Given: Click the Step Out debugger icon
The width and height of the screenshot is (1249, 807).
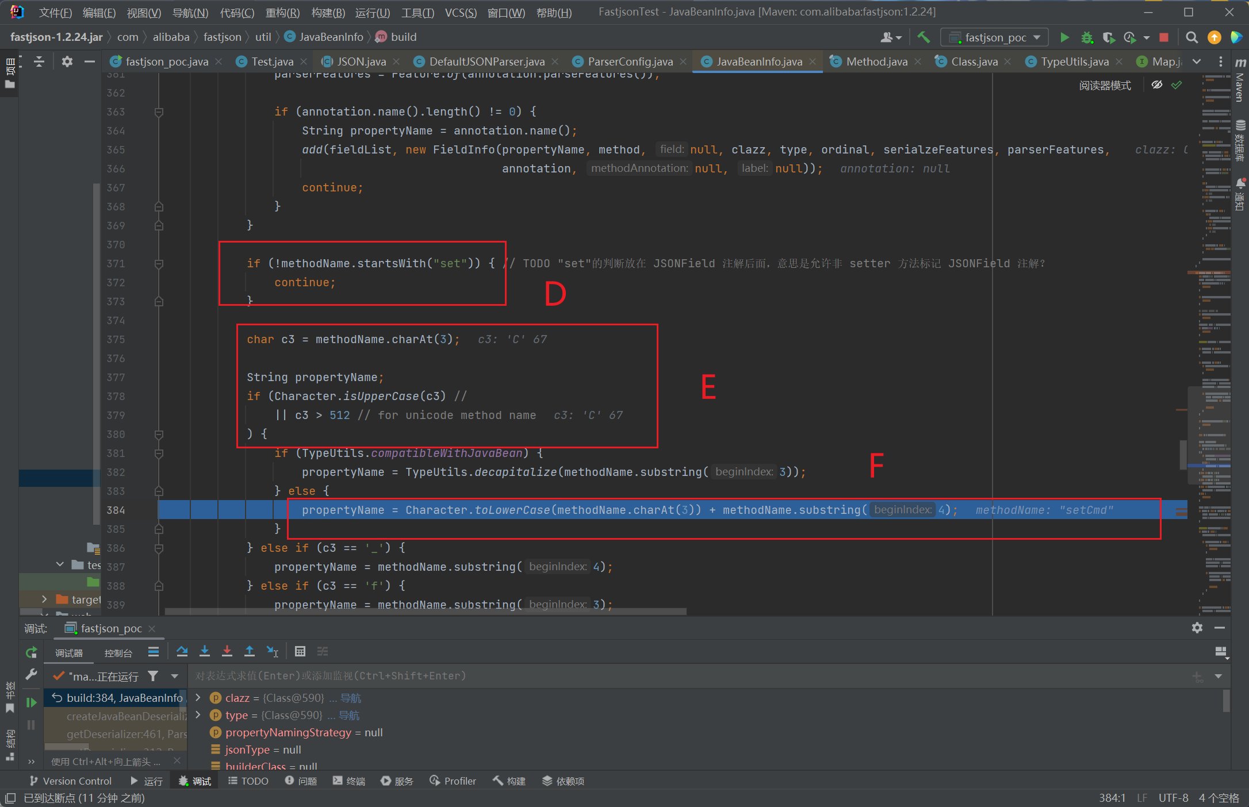Looking at the screenshot, I should point(249,651).
